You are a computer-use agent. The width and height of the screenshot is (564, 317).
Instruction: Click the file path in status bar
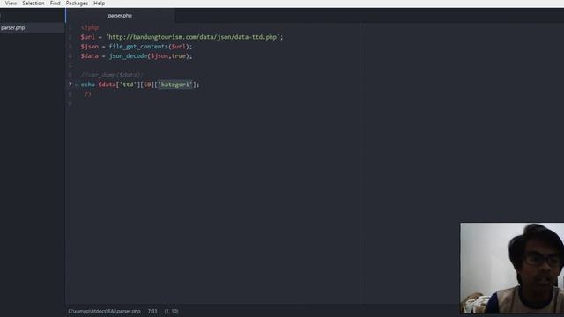[104, 311]
